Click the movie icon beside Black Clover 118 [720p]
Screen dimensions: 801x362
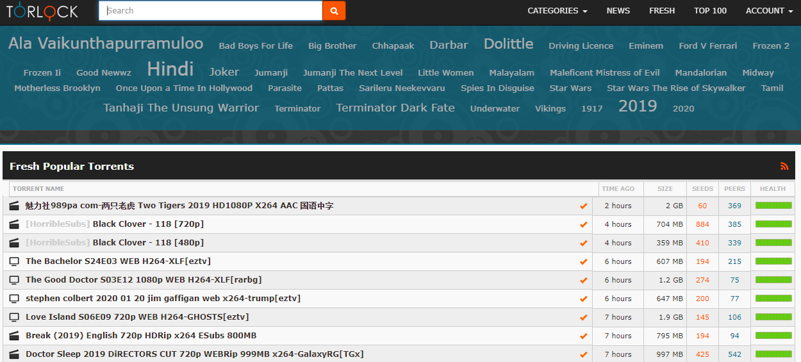(x=14, y=224)
